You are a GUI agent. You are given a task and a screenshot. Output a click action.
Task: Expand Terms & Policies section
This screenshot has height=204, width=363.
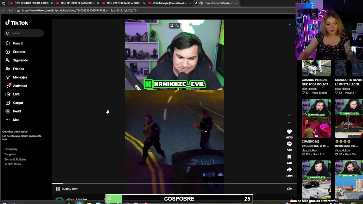15,159
